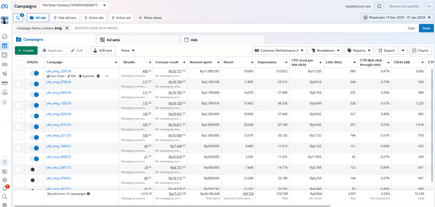The image size is (435, 207).
Task: Open Audiences people icon in sidebar
Action: click(x=4, y=64)
